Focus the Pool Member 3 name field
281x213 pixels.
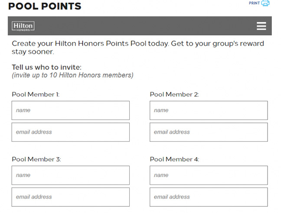coord(70,175)
